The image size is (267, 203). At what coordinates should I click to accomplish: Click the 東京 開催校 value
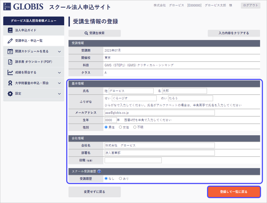pos(107,58)
